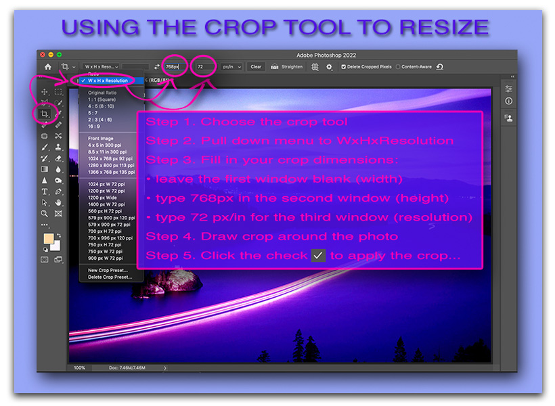The width and height of the screenshot is (555, 406).
Task: Enable the Content-Aware checkbox
Action: click(x=398, y=67)
